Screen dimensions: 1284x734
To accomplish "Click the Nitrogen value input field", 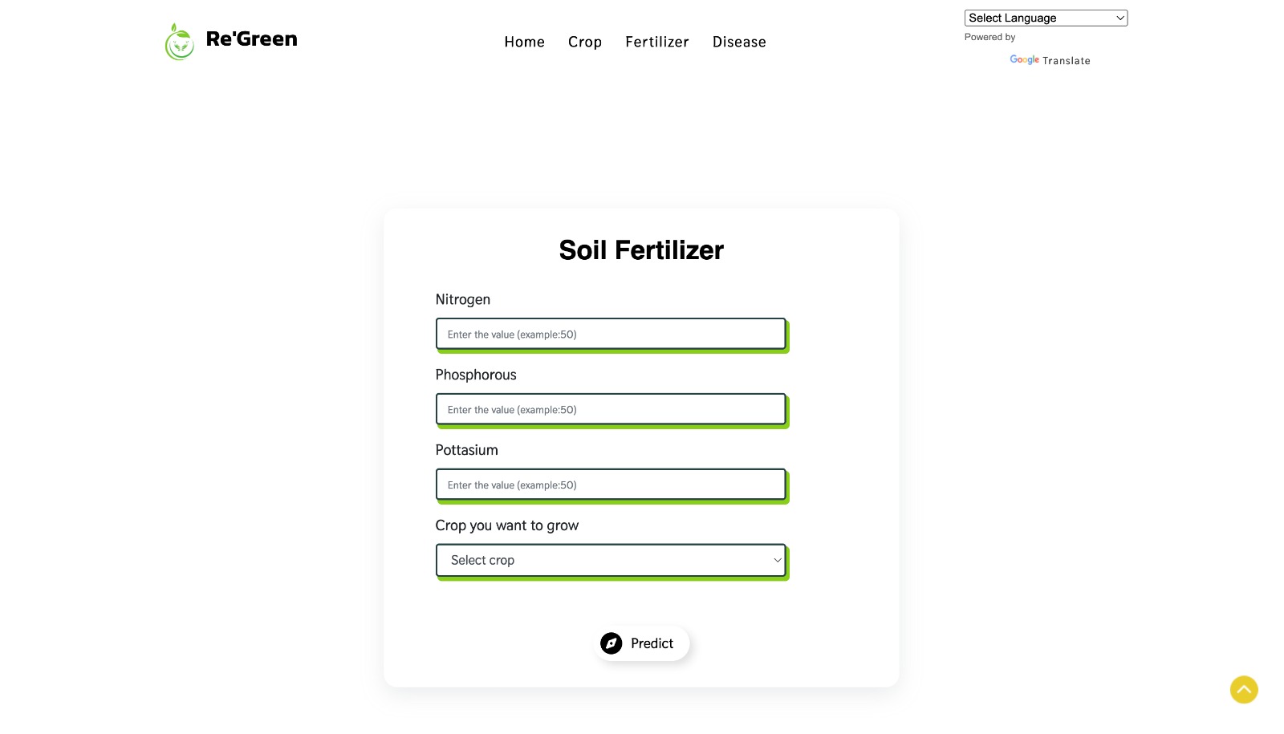I will tap(611, 334).
